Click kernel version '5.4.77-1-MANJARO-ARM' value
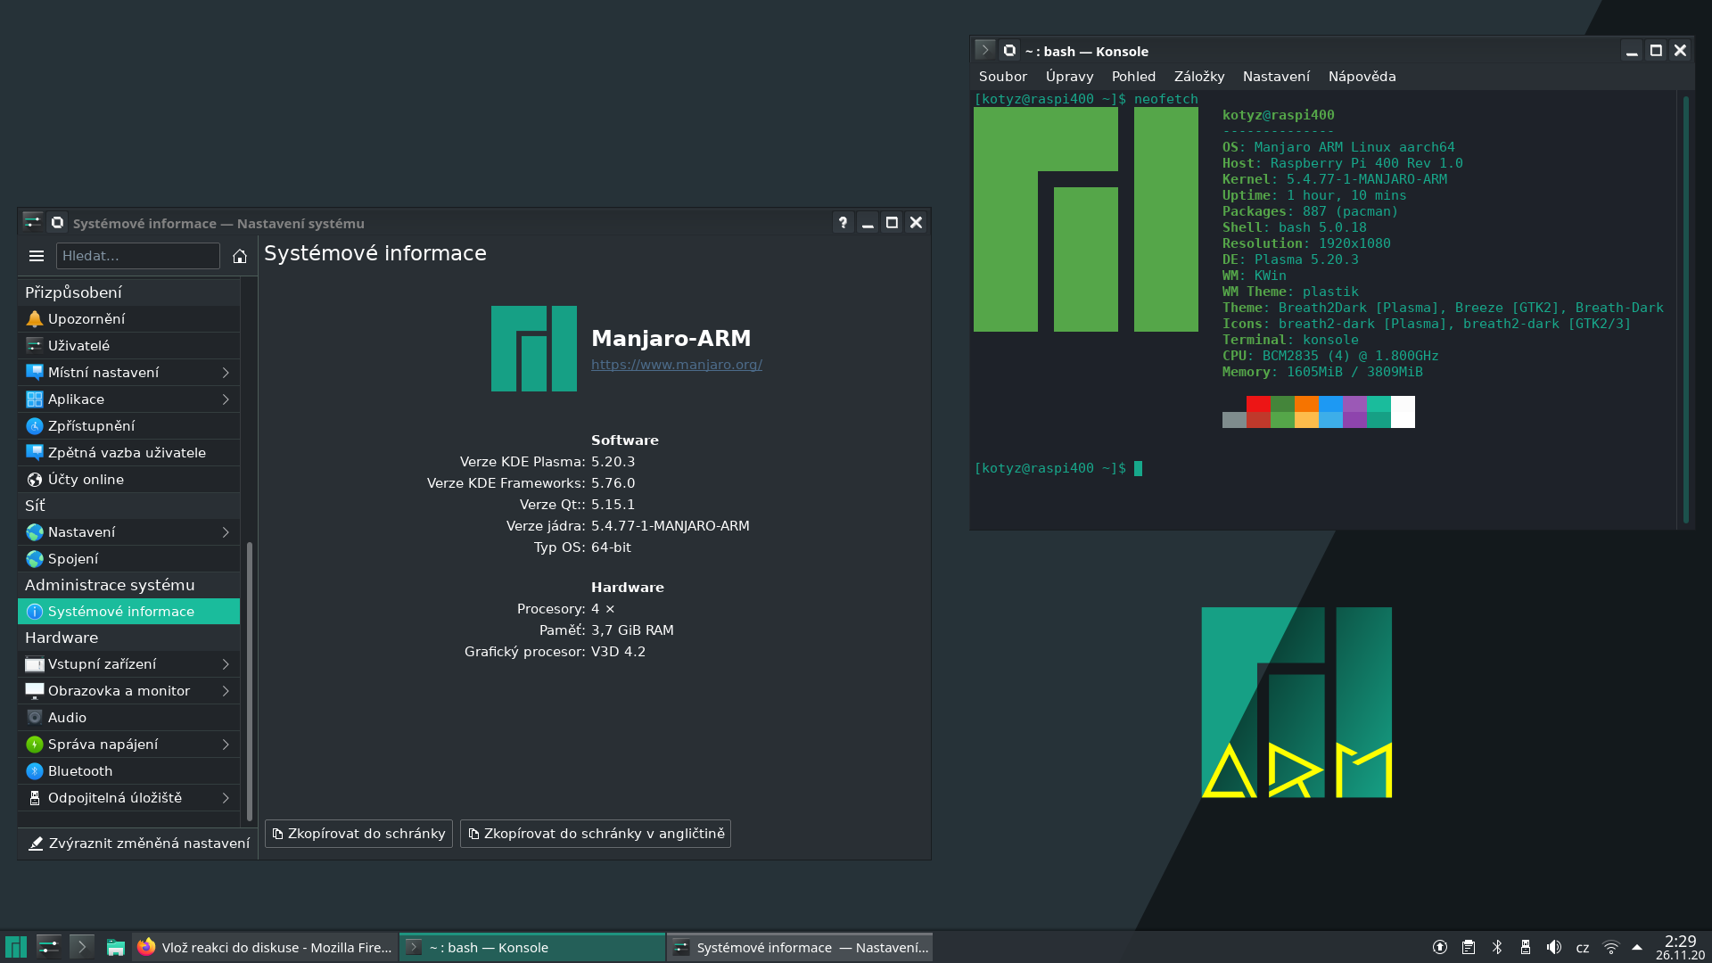The image size is (1712, 963). [670, 526]
